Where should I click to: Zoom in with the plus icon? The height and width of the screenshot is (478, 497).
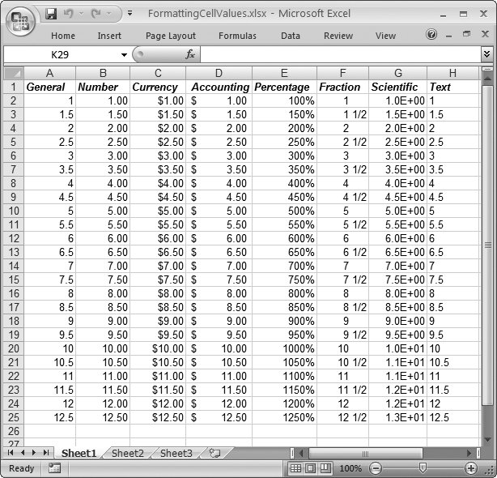471,468
